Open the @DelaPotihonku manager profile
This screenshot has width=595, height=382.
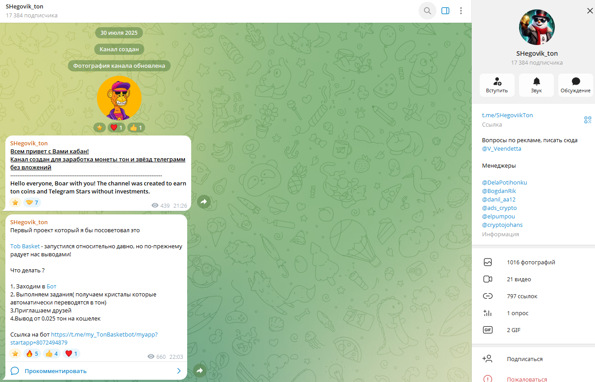click(x=504, y=182)
